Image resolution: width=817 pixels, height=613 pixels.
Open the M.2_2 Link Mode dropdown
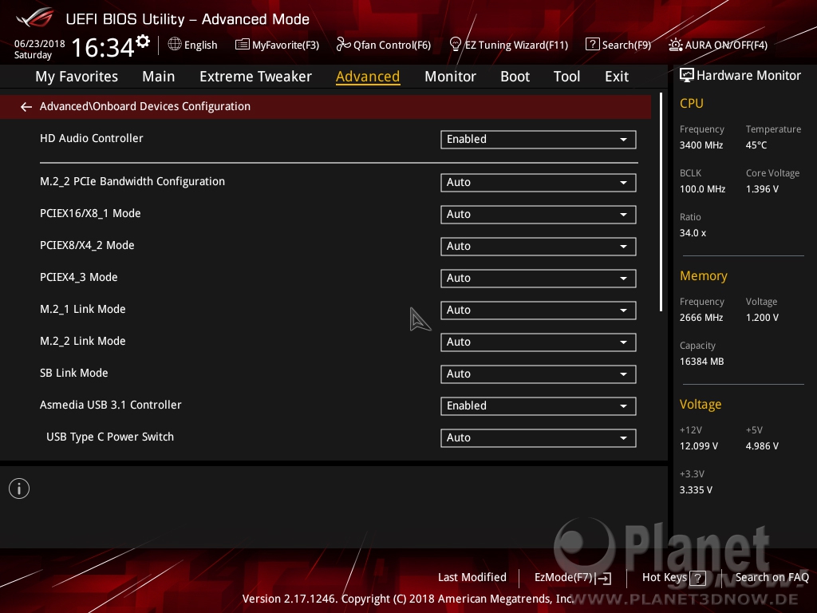coord(539,342)
